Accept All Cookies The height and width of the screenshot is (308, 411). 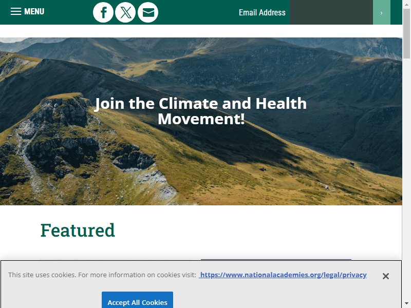click(137, 300)
